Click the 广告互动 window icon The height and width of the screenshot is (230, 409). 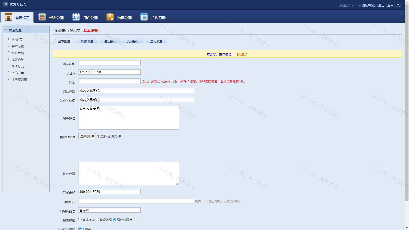pos(144,17)
